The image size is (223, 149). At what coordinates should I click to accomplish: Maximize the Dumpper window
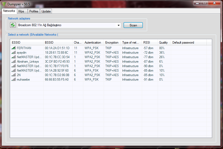(x=204, y=3)
